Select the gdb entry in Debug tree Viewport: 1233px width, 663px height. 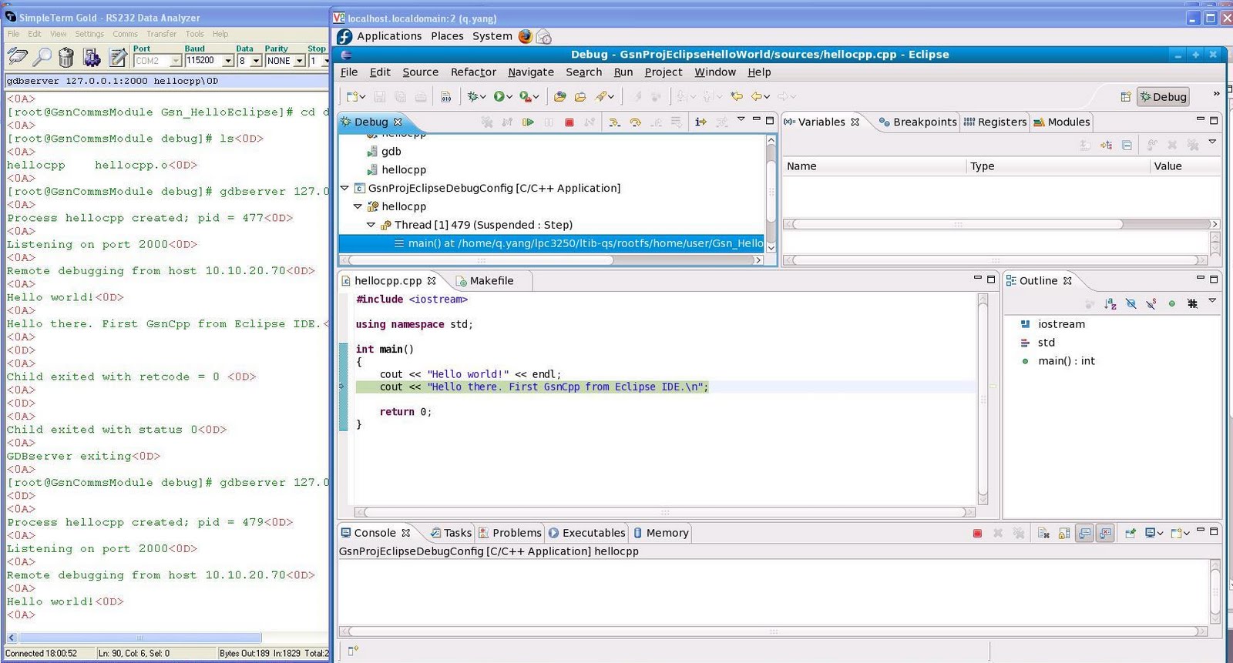click(x=391, y=152)
